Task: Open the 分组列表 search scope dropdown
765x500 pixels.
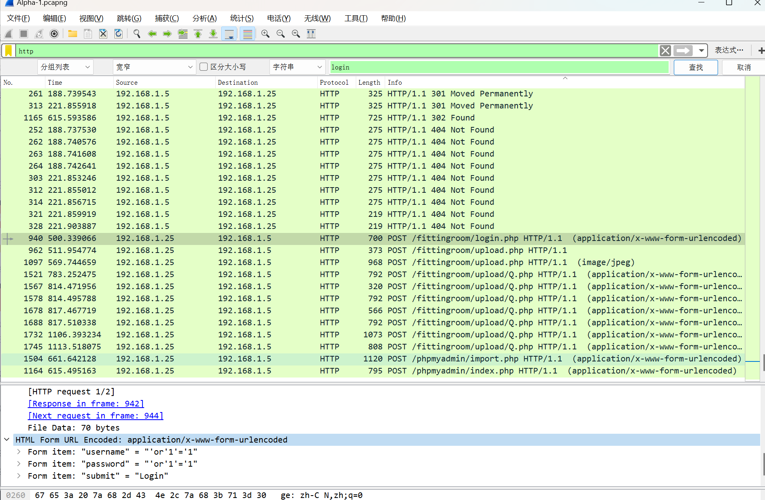Action: pos(65,67)
